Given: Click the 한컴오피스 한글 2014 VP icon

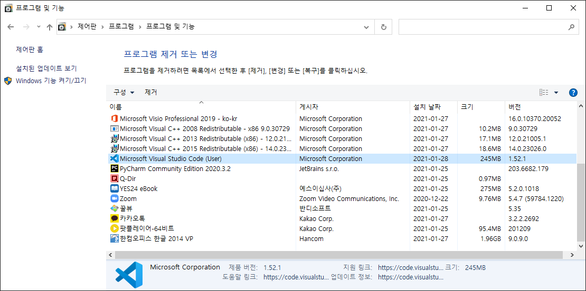Looking at the screenshot, I should point(115,238).
